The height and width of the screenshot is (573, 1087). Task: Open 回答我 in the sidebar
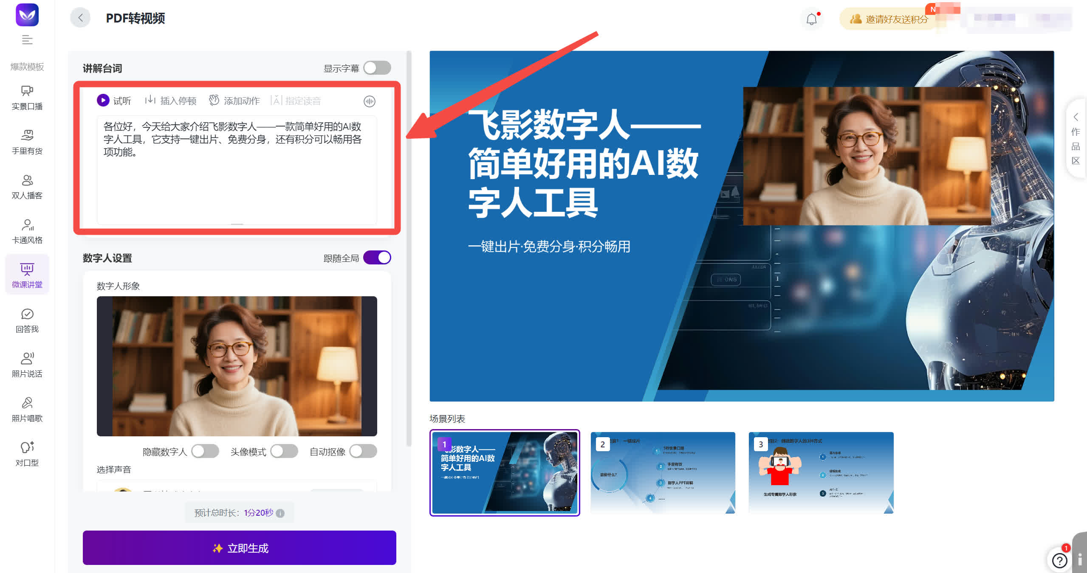click(x=27, y=321)
